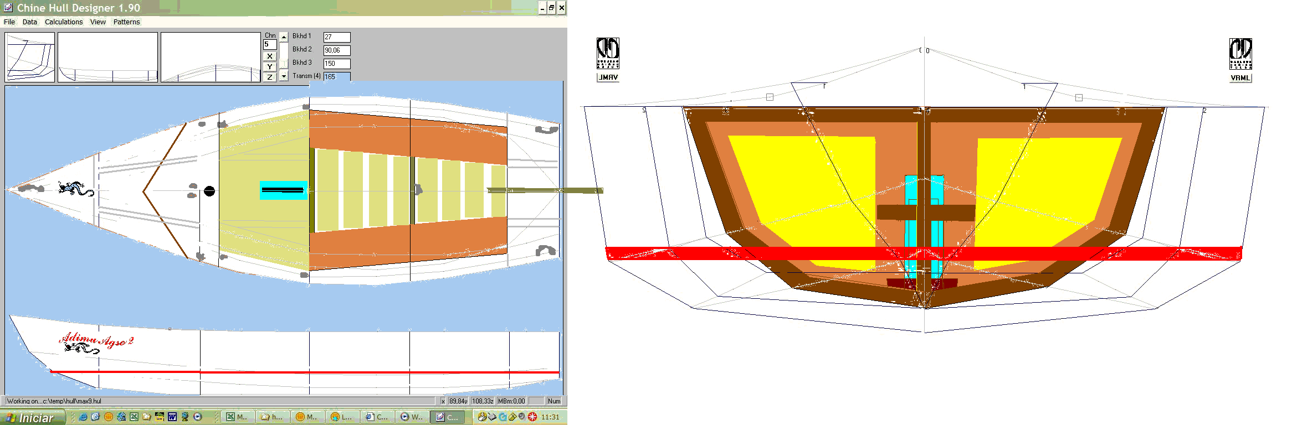Click the Chn number field
This screenshot has height=425, width=1297.
[270, 44]
